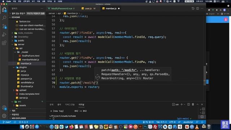This screenshot has height=130, width=231.
Task: Open errors and warnings status entry
Action: click(23, 122)
